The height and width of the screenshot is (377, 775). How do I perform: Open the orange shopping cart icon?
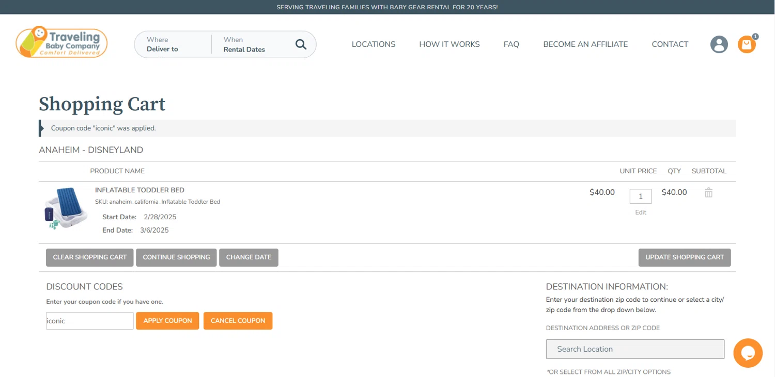746,44
